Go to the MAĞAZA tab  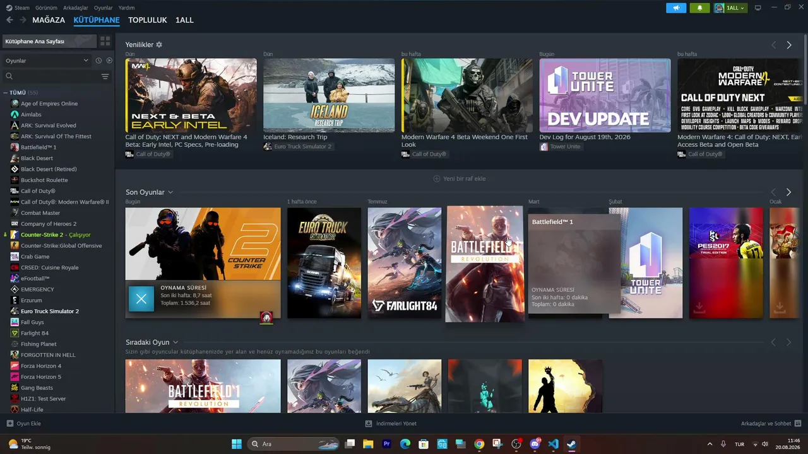(49, 20)
